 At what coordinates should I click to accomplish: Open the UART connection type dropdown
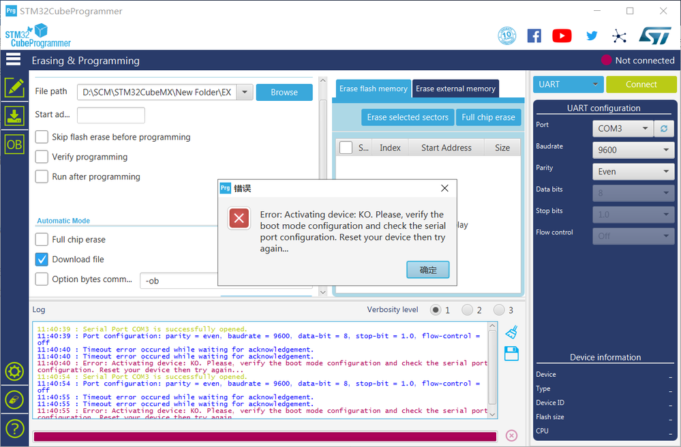568,84
